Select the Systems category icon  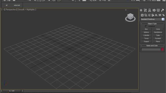tap(163, 15)
